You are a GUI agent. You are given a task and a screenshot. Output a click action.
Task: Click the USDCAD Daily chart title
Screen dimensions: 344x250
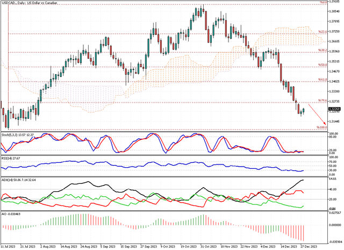pos(30,3)
